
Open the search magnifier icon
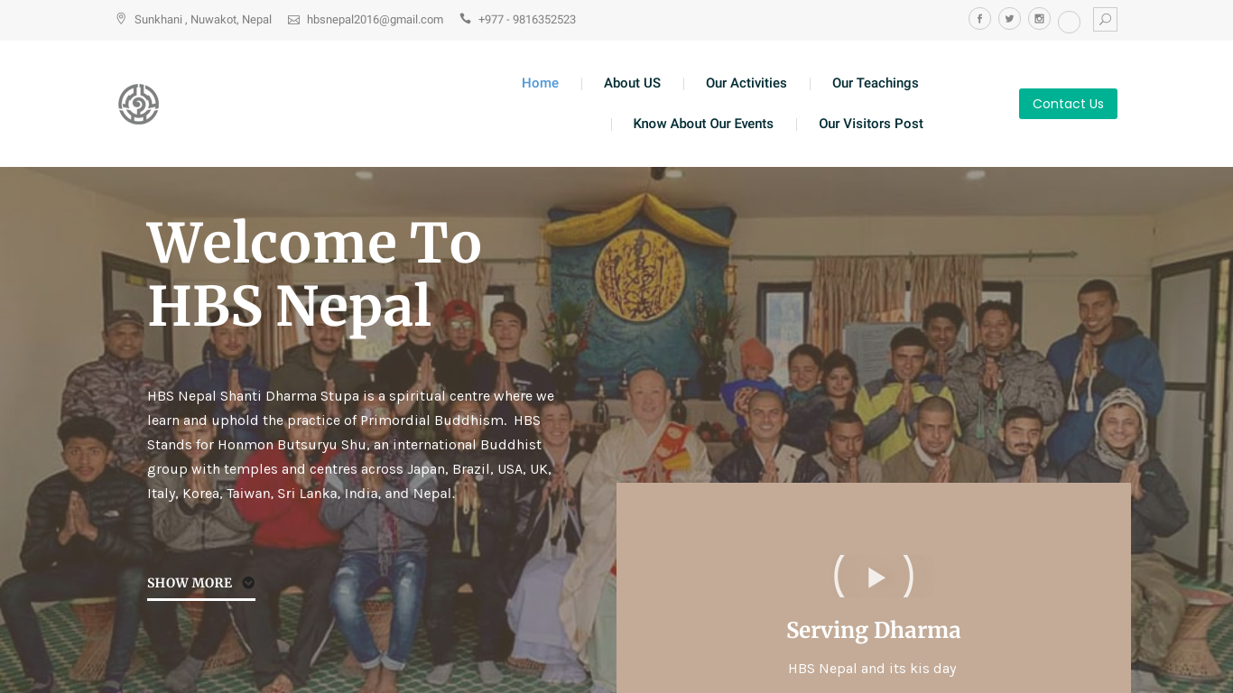(x=1105, y=19)
